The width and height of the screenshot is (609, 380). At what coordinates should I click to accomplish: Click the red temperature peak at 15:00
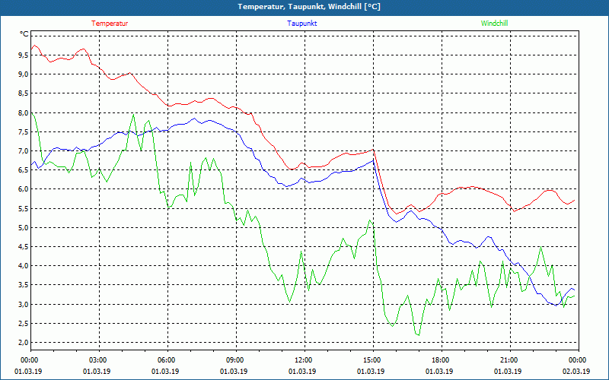(x=373, y=149)
